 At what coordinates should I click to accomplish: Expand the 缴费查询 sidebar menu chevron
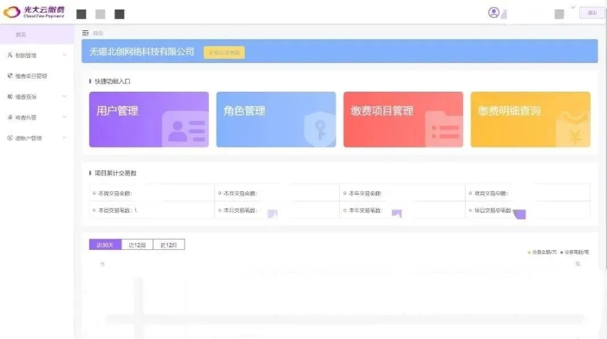tap(64, 97)
